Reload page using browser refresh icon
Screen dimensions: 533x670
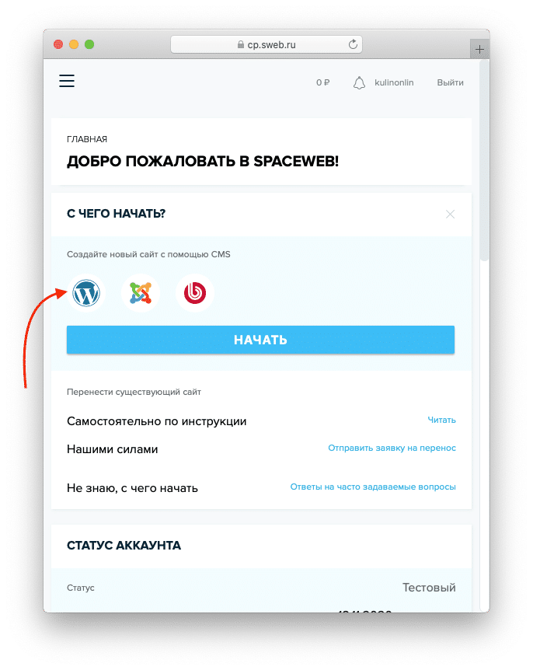point(353,44)
